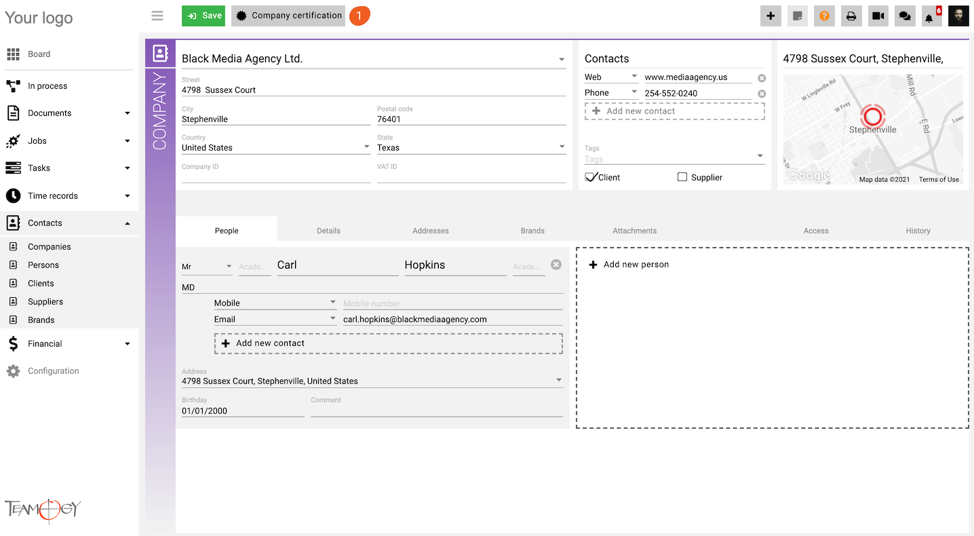Click Add new person area
Viewport: 974px width, 536px height.
(629, 265)
